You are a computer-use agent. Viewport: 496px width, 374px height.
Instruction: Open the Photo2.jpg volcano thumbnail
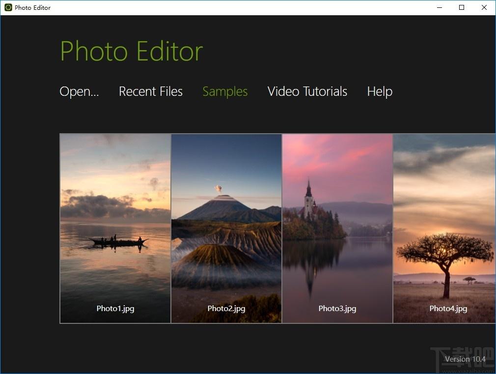[x=226, y=229]
